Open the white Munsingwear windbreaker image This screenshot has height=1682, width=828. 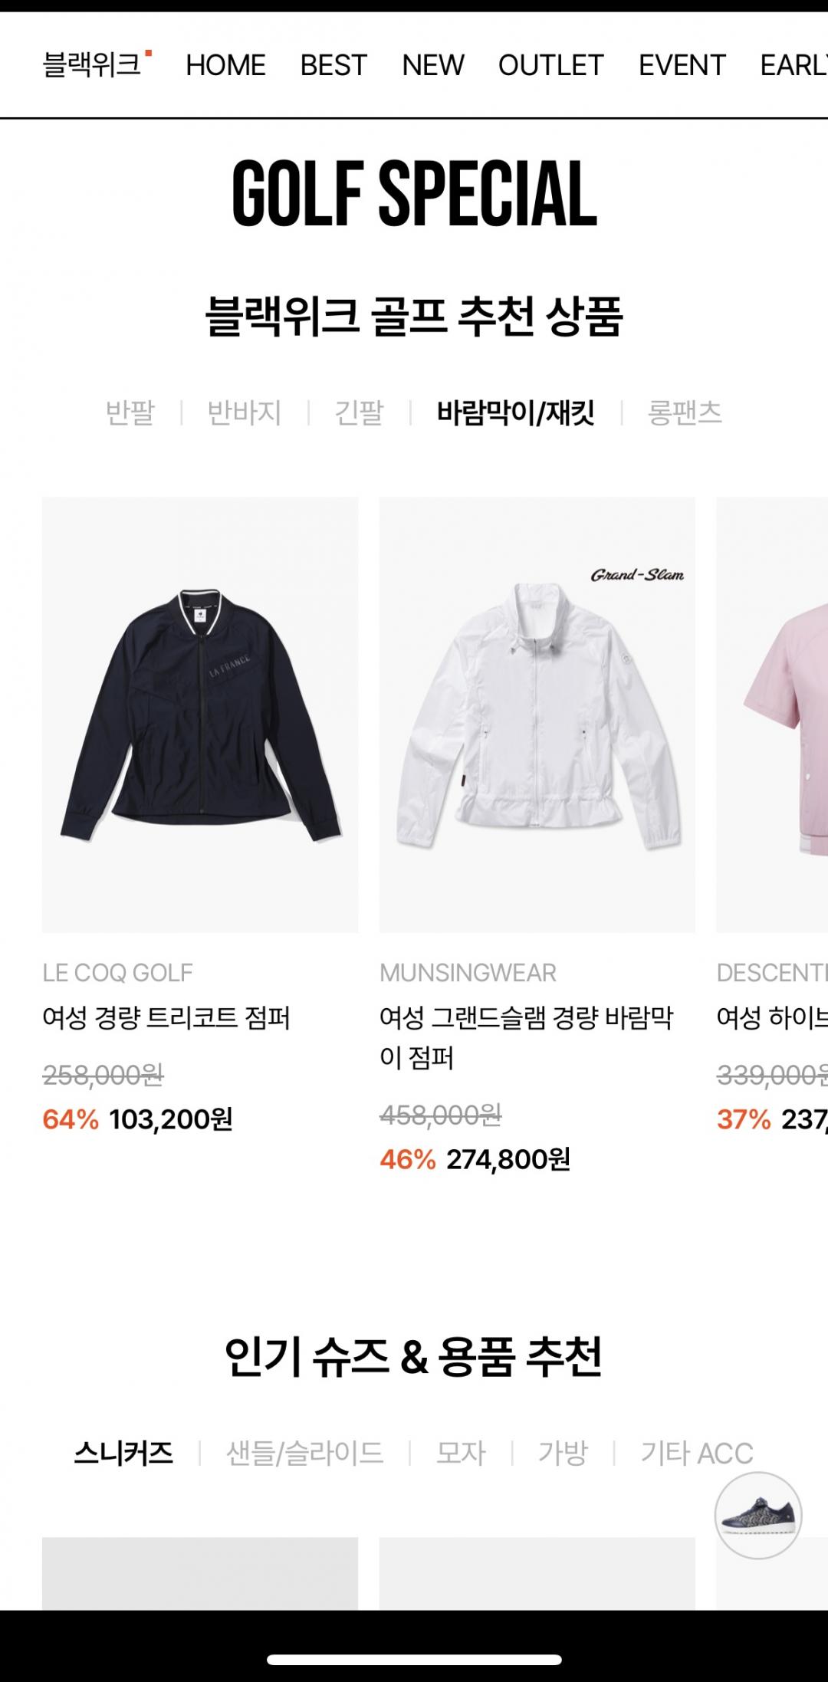537,715
